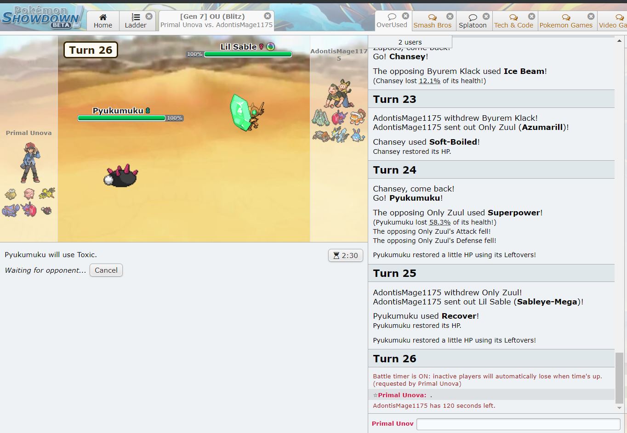This screenshot has height=433, width=627.
Task: Click the AdontisMage1175 trainer sprite
Action: pos(339,94)
